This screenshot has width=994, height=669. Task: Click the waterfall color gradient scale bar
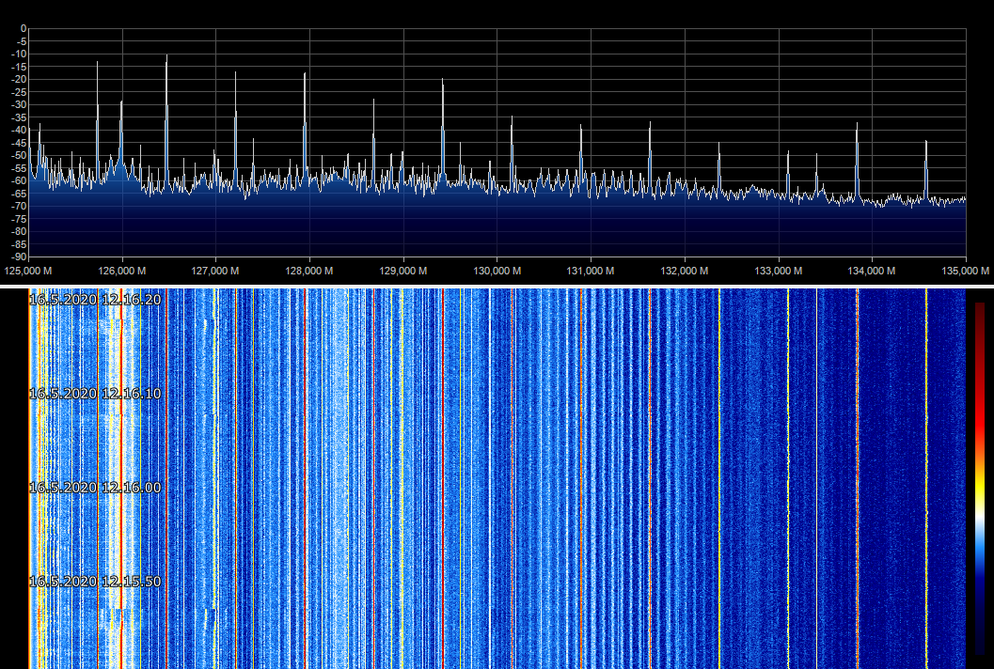[x=980, y=477]
